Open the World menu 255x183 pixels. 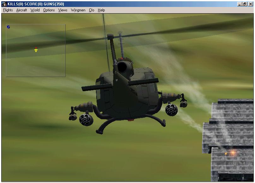35,10
